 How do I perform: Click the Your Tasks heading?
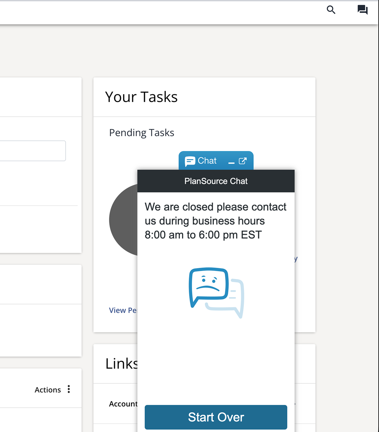(x=141, y=97)
